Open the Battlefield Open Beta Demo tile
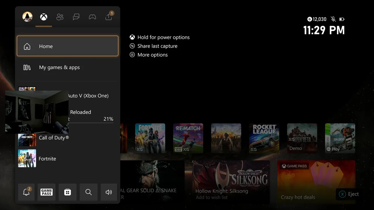 pos(302,138)
